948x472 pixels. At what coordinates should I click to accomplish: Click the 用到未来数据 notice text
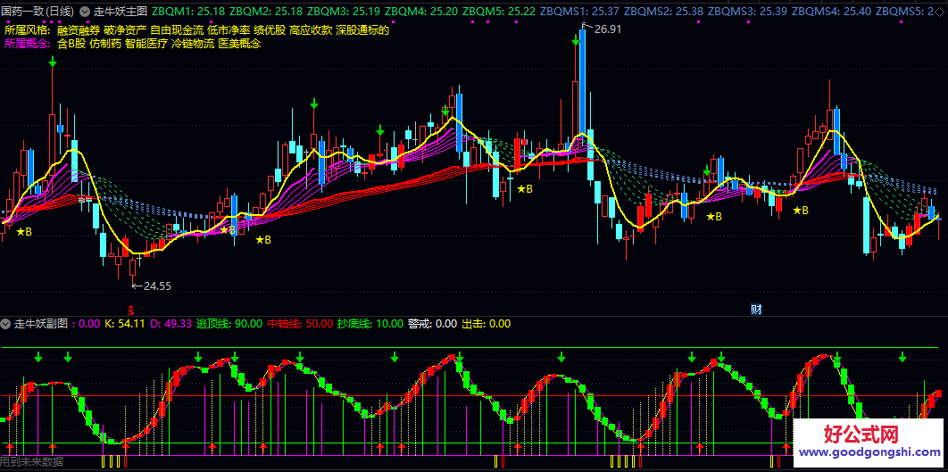(x=31, y=462)
